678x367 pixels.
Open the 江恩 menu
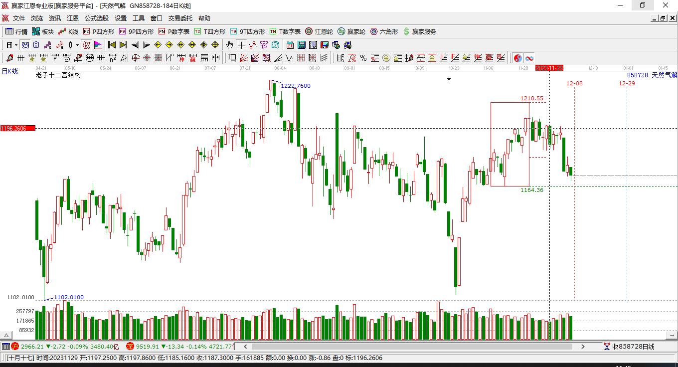[73, 18]
